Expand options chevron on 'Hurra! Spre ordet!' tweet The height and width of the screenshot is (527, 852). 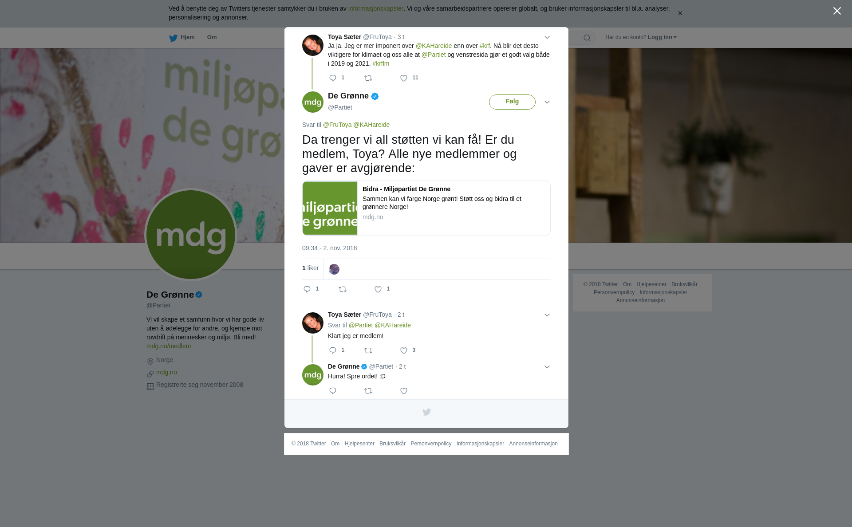point(547,367)
